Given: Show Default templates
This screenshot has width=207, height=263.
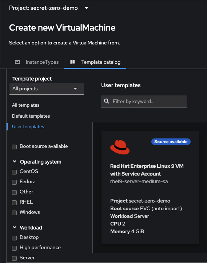Looking at the screenshot, I should point(31,116).
